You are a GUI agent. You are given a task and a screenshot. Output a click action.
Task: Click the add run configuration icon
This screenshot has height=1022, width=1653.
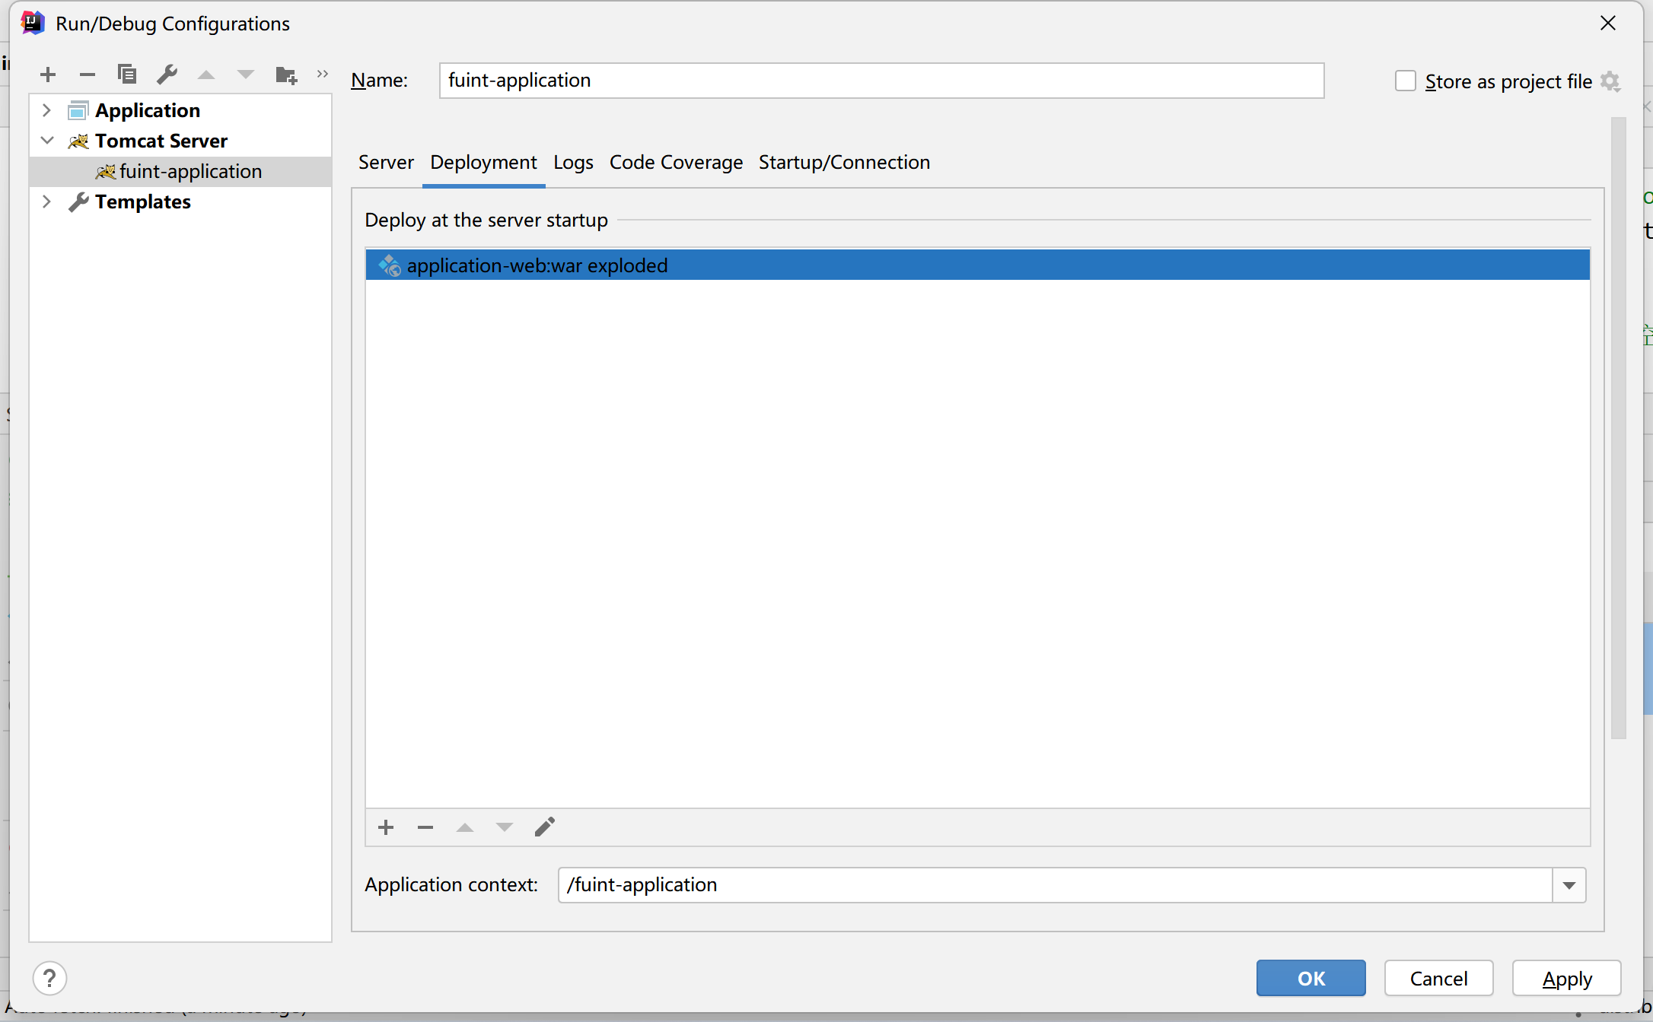(x=46, y=75)
